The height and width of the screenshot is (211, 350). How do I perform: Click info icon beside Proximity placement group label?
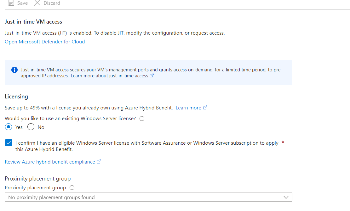pos(72,188)
